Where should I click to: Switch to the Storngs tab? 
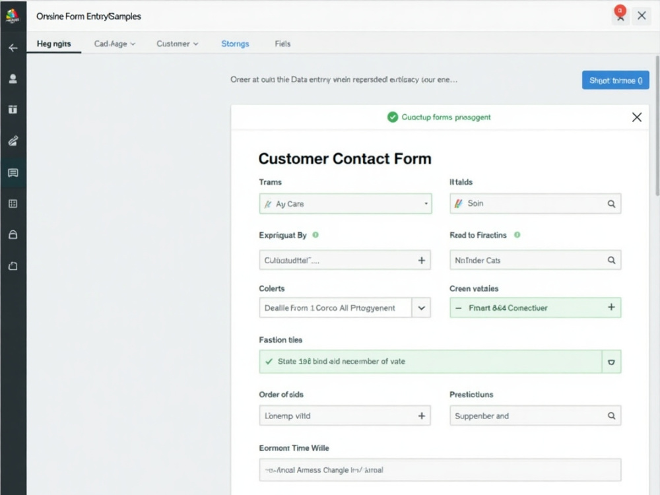(x=235, y=44)
